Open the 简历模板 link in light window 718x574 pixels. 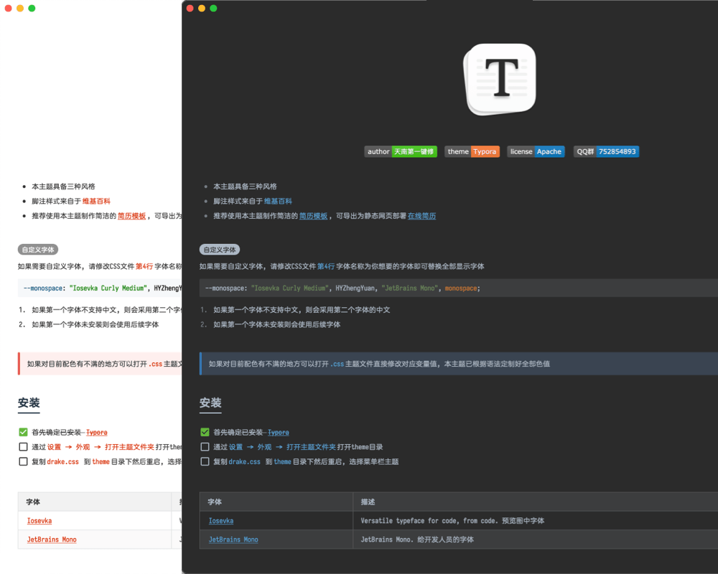(131, 216)
